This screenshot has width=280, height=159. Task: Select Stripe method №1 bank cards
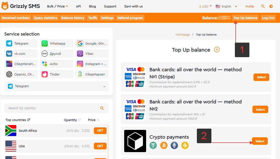[261, 77]
